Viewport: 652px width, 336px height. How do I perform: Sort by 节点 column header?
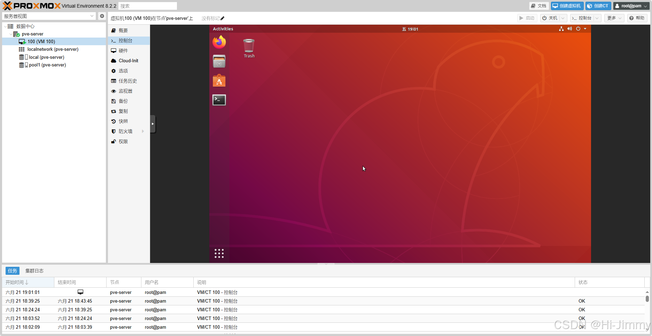(x=124, y=282)
